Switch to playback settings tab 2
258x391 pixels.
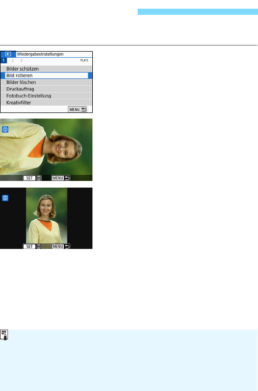tap(12, 60)
